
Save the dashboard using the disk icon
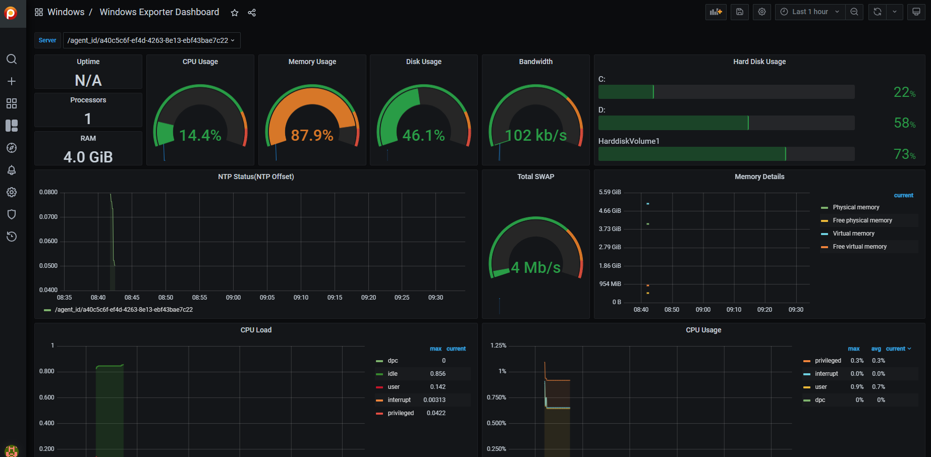(740, 12)
